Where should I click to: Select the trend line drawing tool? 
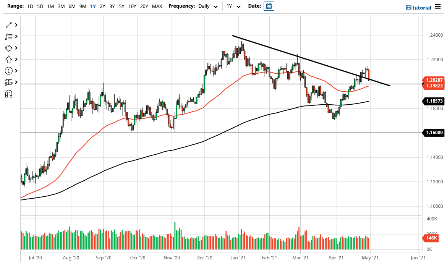pos(8,25)
